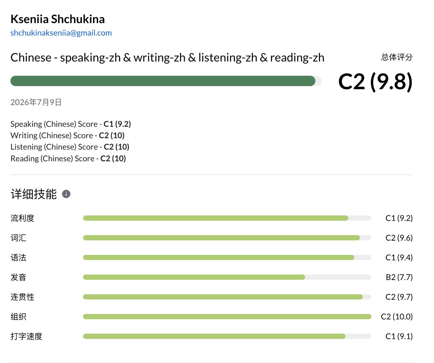Click the dark green overall progress bar
This screenshot has width=434, height=363.
pyautogui.click(x=166, y=81)
